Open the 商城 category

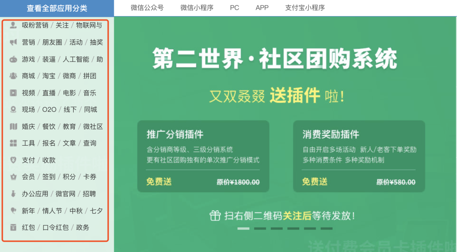pyautogui.click(x=29, y=76)
